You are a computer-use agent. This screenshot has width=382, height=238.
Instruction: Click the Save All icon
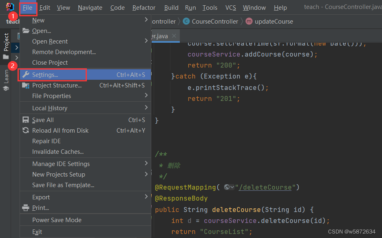(x=25, y=120)
